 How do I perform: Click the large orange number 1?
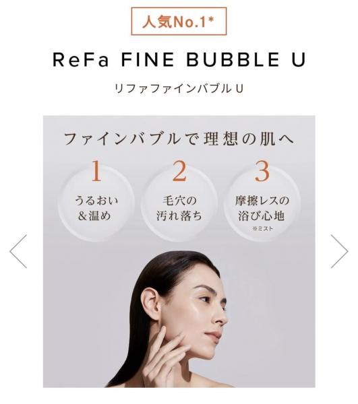(x=96, y=171)
